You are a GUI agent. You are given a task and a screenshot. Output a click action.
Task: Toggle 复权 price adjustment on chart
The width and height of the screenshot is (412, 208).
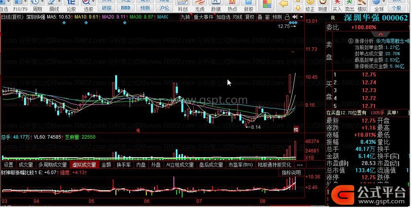click(x=250, y=17)
